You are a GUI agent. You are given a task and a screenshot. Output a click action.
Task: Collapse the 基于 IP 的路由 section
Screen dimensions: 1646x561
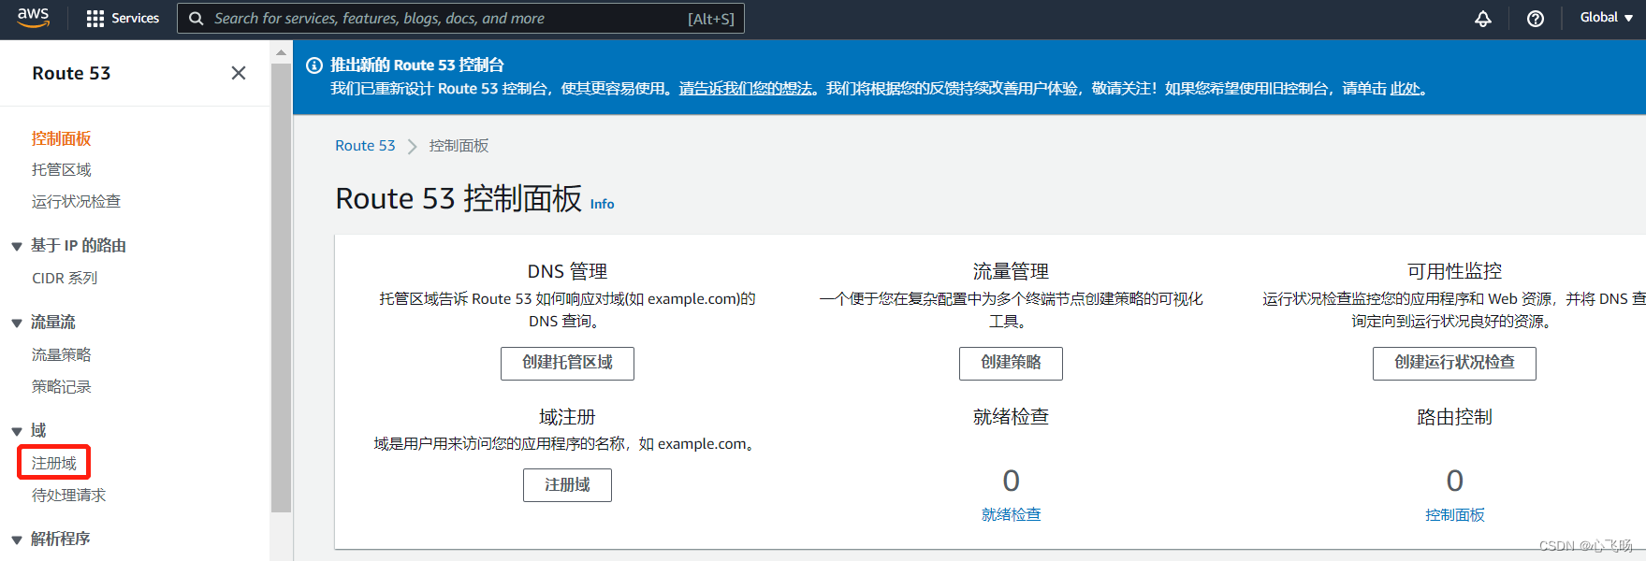click(x=17, y=247)
